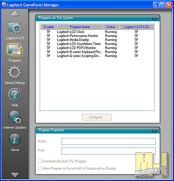This screenshot has width=174, height=181.
Task: Select the Programs sidebar icon
Action: point(15,50)
